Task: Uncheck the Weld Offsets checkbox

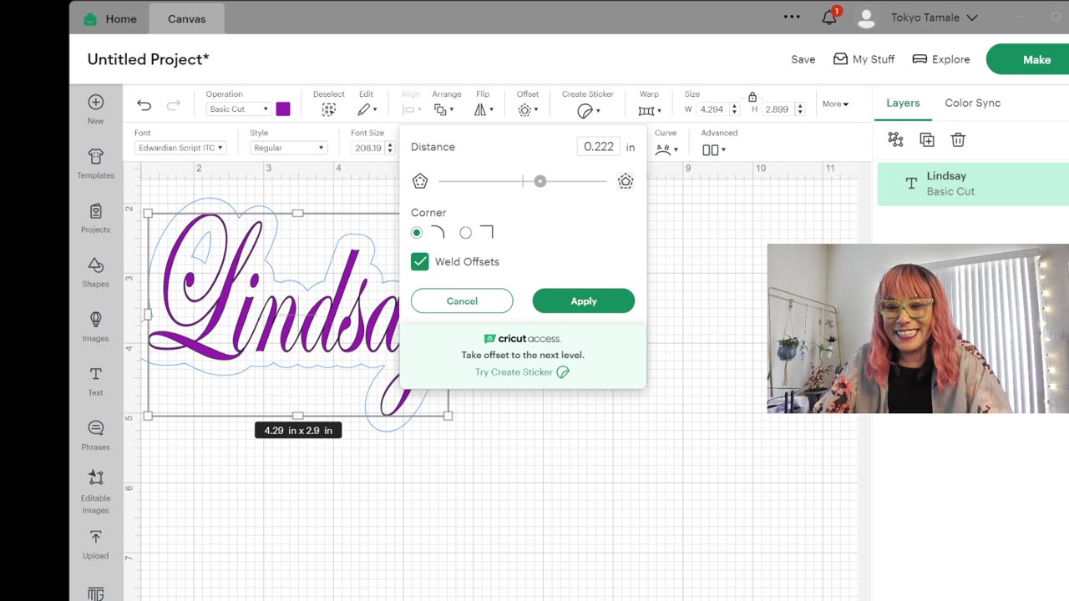Action: click(420, 261)
